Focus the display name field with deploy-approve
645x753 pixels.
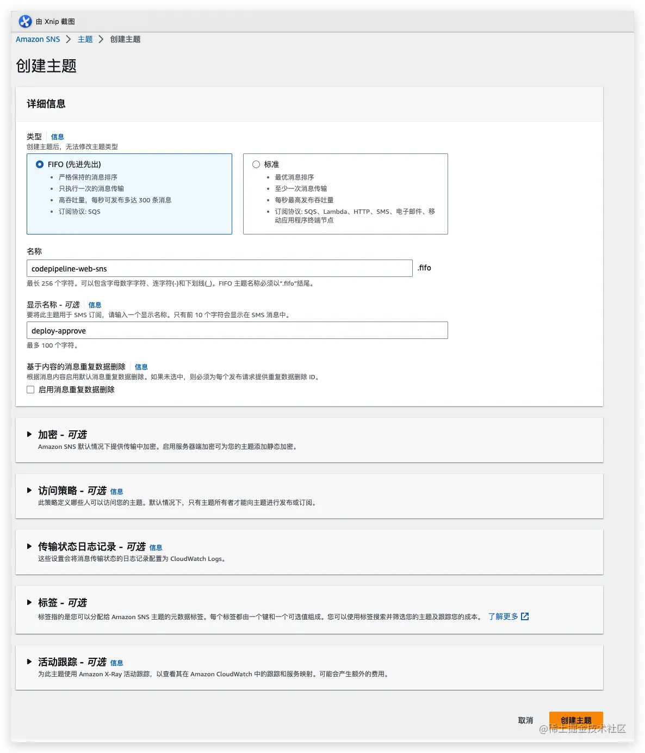click(237, 330)
